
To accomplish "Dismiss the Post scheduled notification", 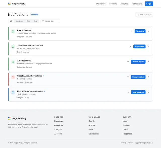I will point(148,31).
